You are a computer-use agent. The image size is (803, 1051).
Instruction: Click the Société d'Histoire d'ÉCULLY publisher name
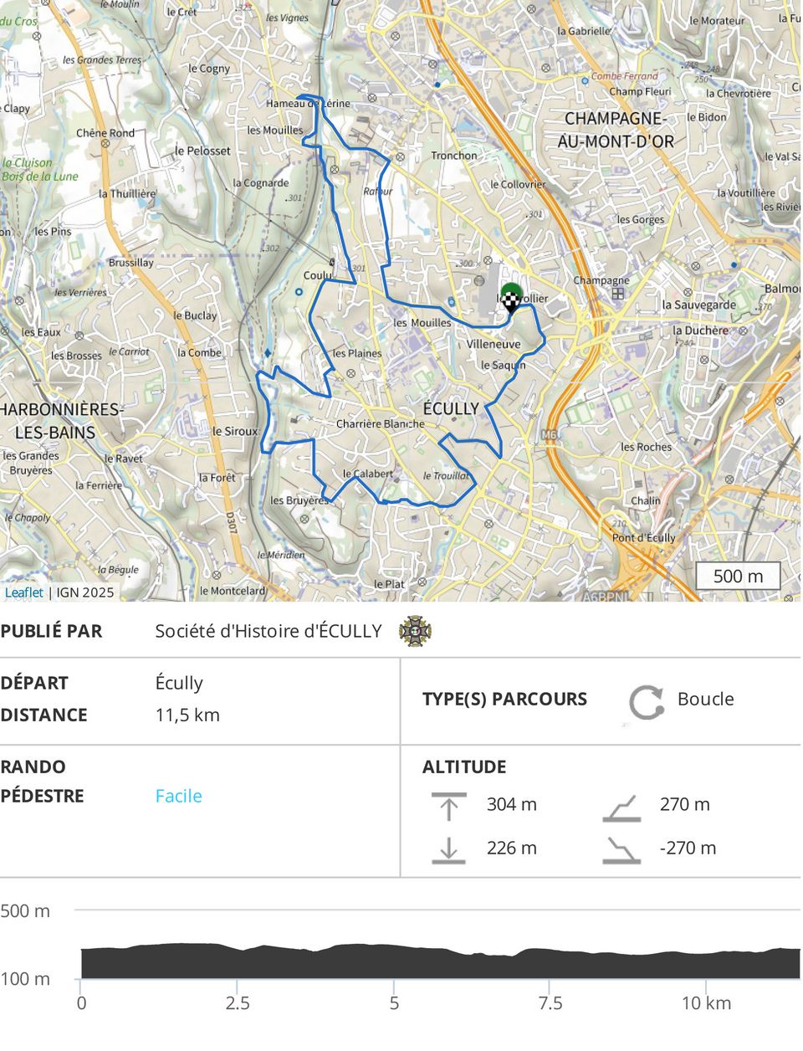point(269,631)
